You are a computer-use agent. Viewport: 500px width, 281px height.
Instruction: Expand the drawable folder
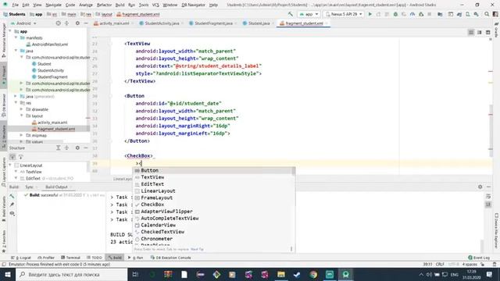pyautogui.click(x=21, y=109)
